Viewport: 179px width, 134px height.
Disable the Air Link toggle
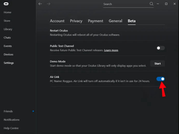(x=161, y=79)
